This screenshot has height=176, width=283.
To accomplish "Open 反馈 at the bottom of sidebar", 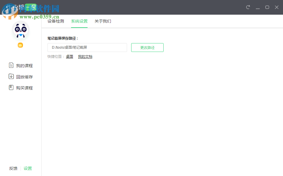I will (x=13, y=168).
